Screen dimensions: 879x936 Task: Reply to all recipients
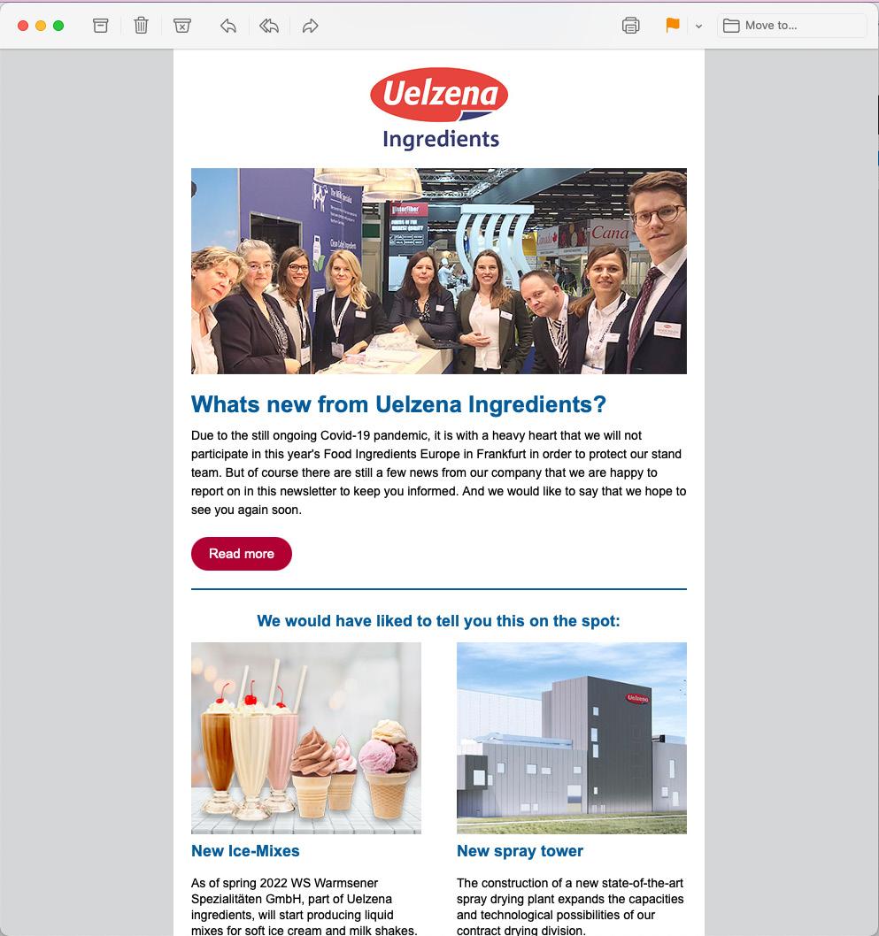tap(269, 26)
